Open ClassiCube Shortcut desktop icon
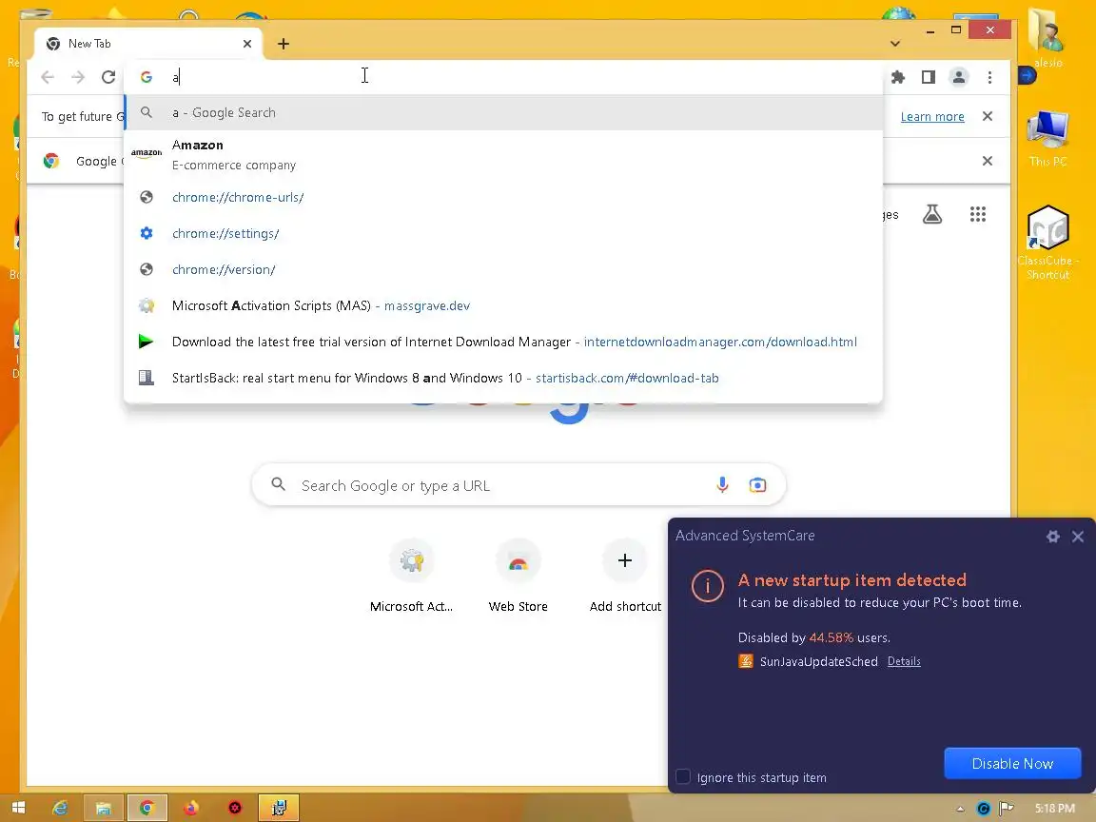The image size is (1096, 822). pos(1047,242)
